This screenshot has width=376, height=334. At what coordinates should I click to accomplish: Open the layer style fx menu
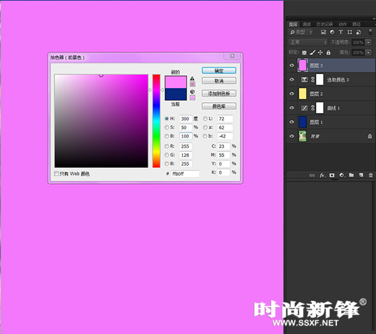322,175
